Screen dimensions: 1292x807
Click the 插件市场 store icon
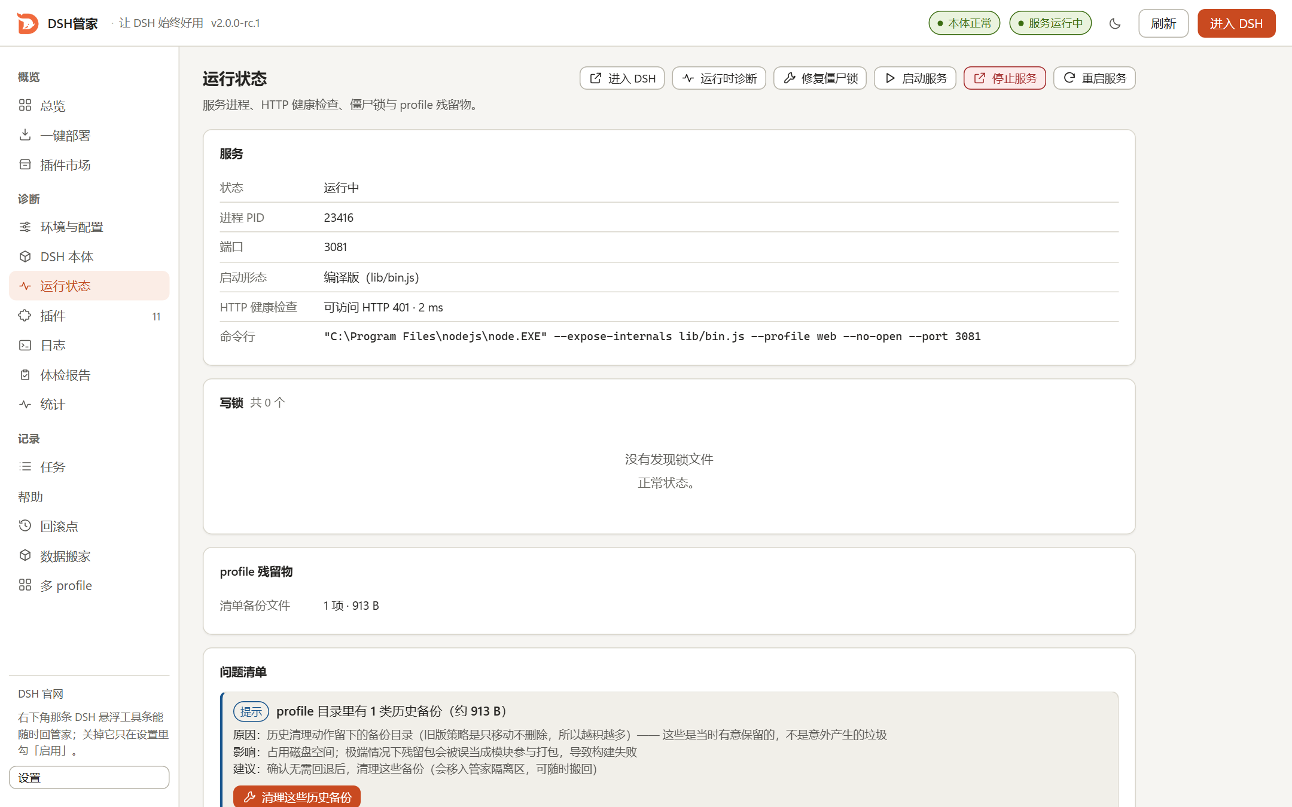pos(25,164)
